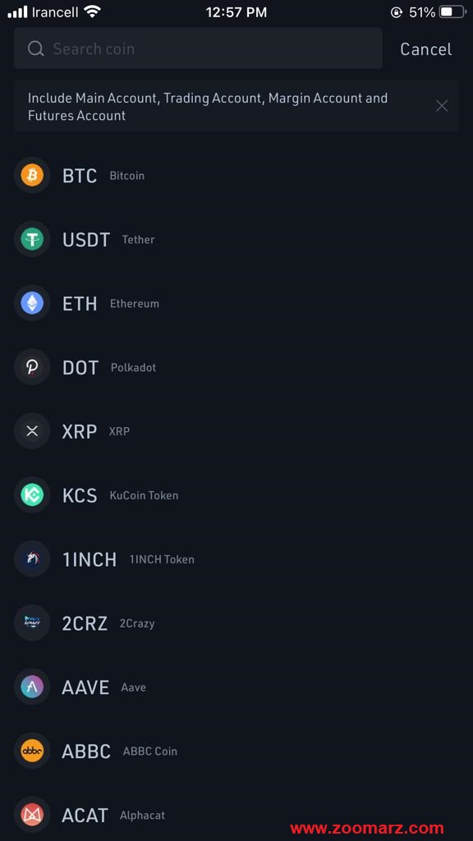Select the 2CRZ 2Crazy entry
The image size is (473, 841).
click(x=236, y=623)
